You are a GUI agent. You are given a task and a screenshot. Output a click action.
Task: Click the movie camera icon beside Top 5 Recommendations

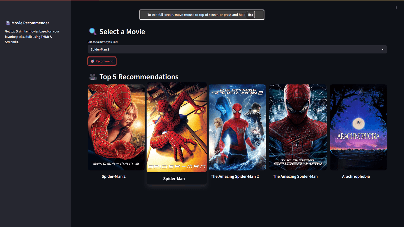pyautogui.click(x=93, y=77)
